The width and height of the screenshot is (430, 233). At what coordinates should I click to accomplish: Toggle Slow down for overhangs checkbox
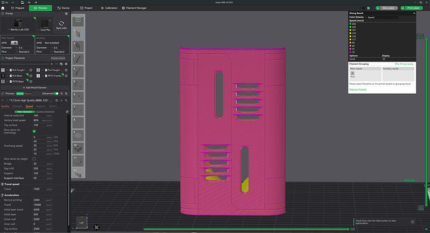point(34,132)
